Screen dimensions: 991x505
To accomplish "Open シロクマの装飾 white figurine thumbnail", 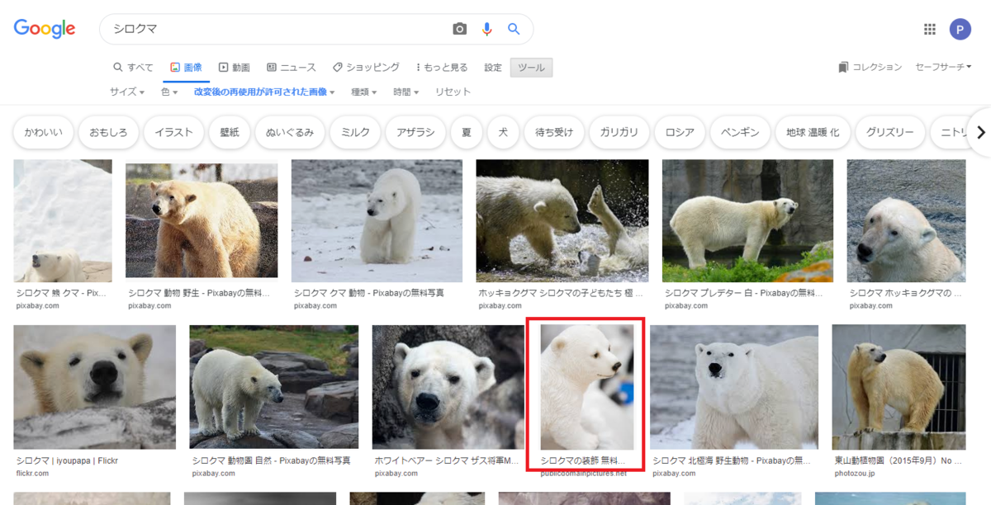I will point(586,387).
